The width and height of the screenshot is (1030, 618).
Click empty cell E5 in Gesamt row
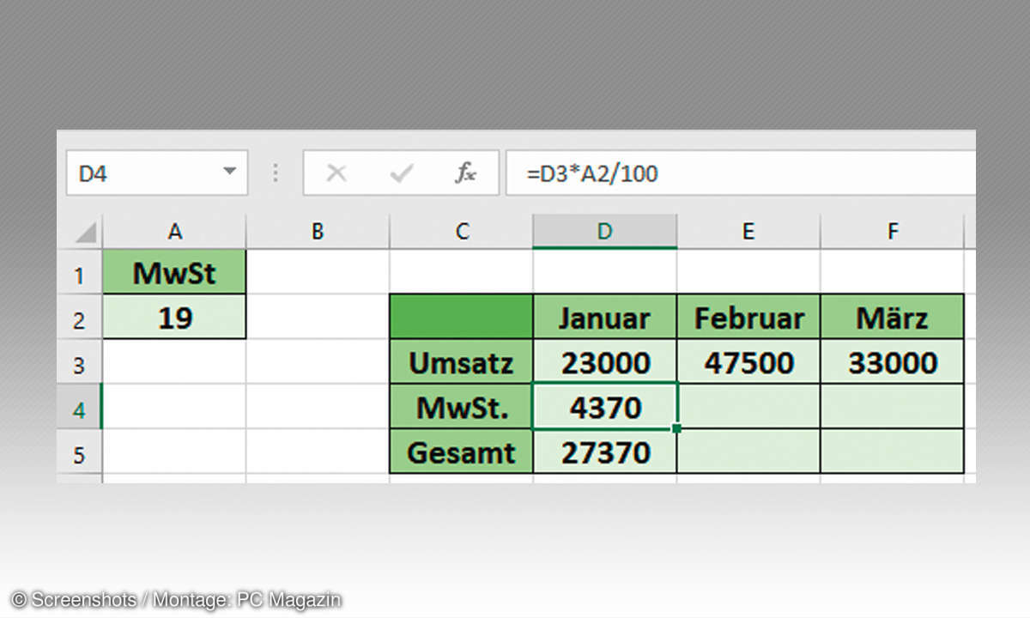coord(748,451)
